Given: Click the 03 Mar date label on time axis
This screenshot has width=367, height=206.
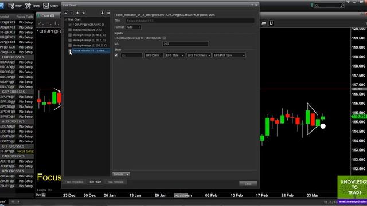Looking at the screenshot, I should pos(313,195).
